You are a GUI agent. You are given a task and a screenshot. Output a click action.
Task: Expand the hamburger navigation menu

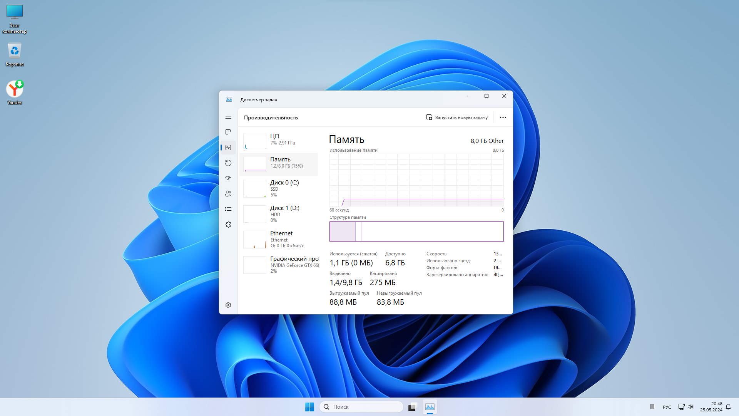228,117
